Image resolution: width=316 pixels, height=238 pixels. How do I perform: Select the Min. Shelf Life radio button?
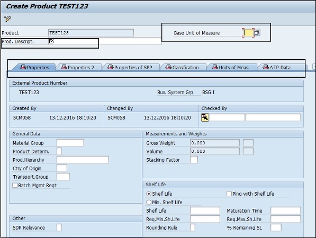coord(149,202)
